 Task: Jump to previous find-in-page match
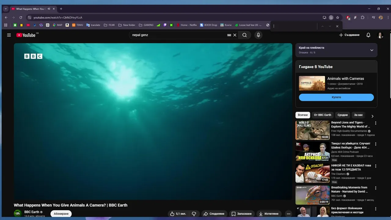coord(322,26)
